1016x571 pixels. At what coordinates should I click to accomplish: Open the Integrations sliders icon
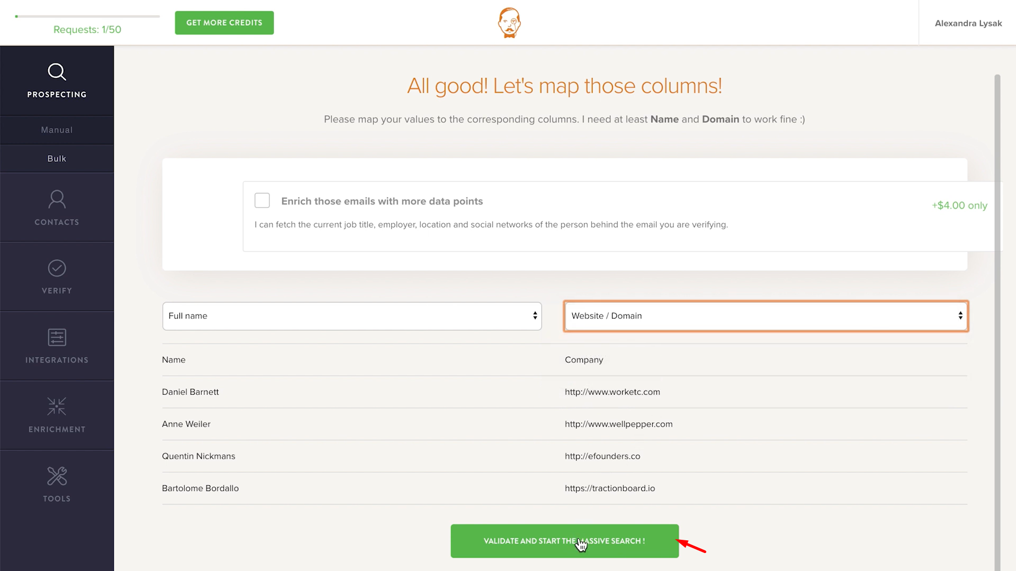pos(57,337)
